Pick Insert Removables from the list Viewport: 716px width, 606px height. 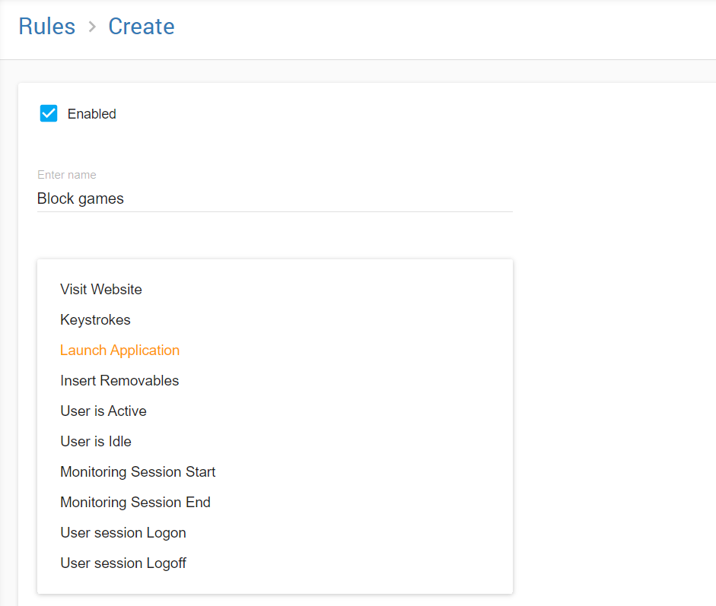119,381
